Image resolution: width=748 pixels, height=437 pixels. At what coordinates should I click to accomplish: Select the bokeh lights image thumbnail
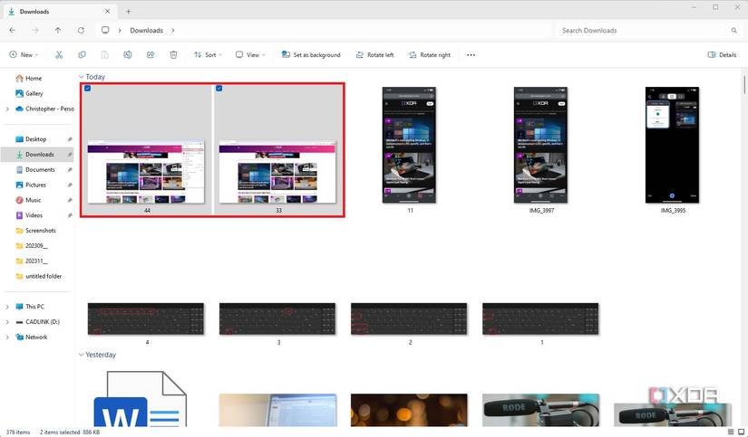(x=409, y=410)
